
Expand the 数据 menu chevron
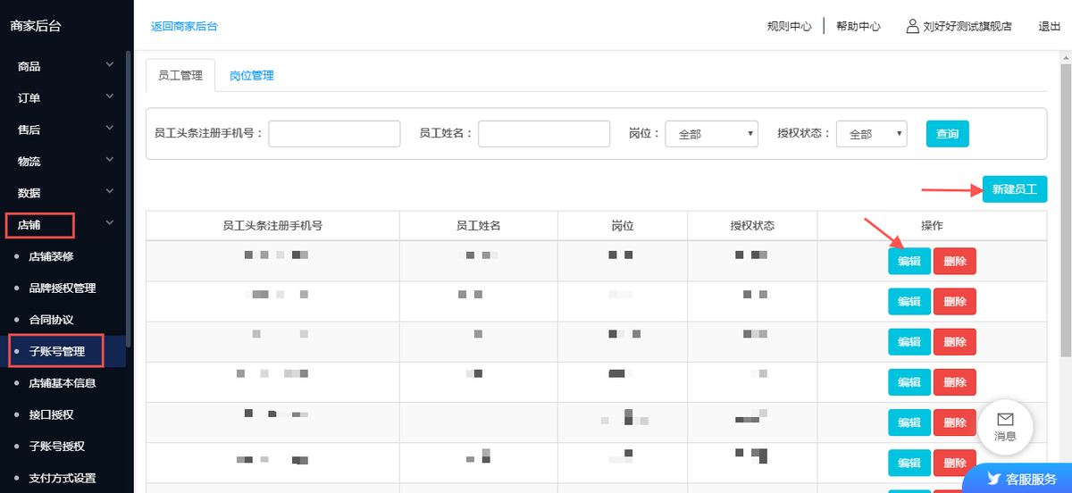pyautogui.click(x=110, y=191)
